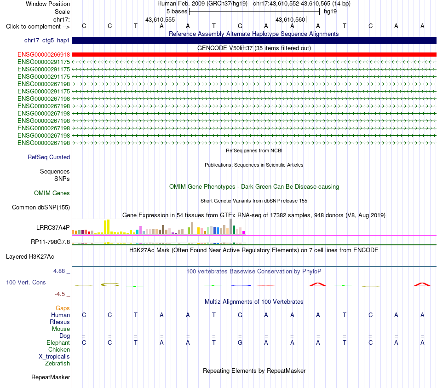Click the 43,610,560 ruler coordinate
The image size is (437, 388).
[290, 19]
